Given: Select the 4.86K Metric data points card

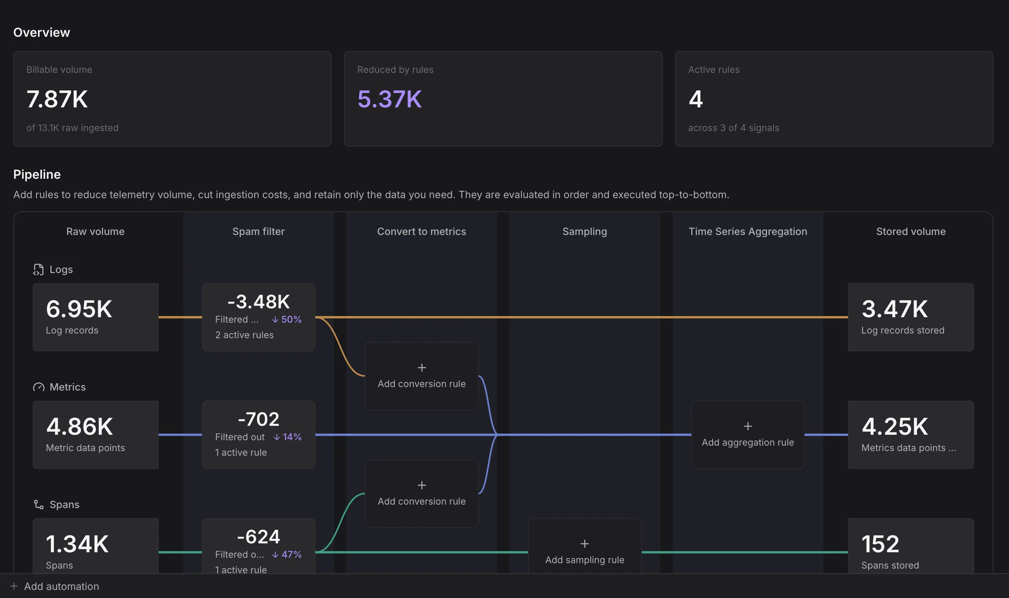Looking at the screenshot, I should 95,434.
